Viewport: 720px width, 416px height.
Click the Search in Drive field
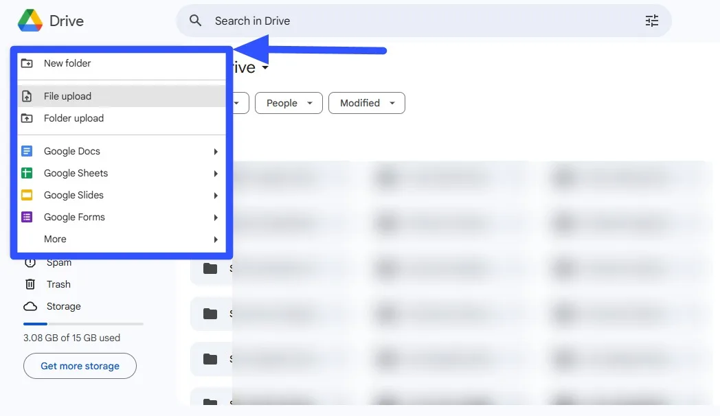coord(412,21)
